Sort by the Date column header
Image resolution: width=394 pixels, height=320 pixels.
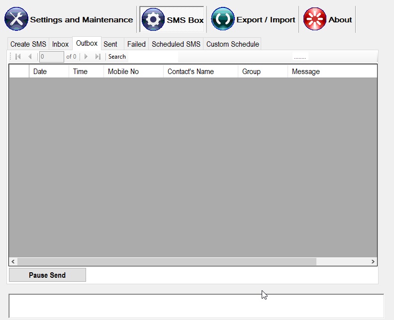tap(49, 72)
